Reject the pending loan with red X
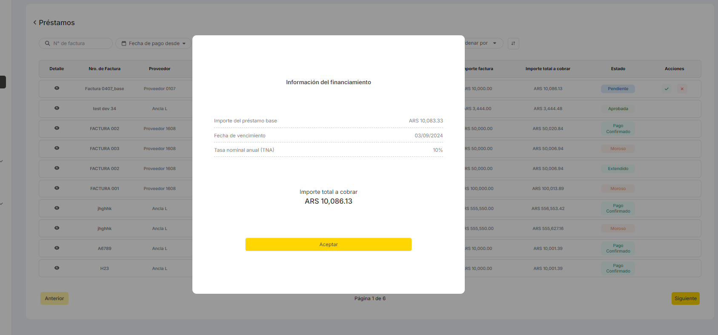 click(x=682, y=89)
